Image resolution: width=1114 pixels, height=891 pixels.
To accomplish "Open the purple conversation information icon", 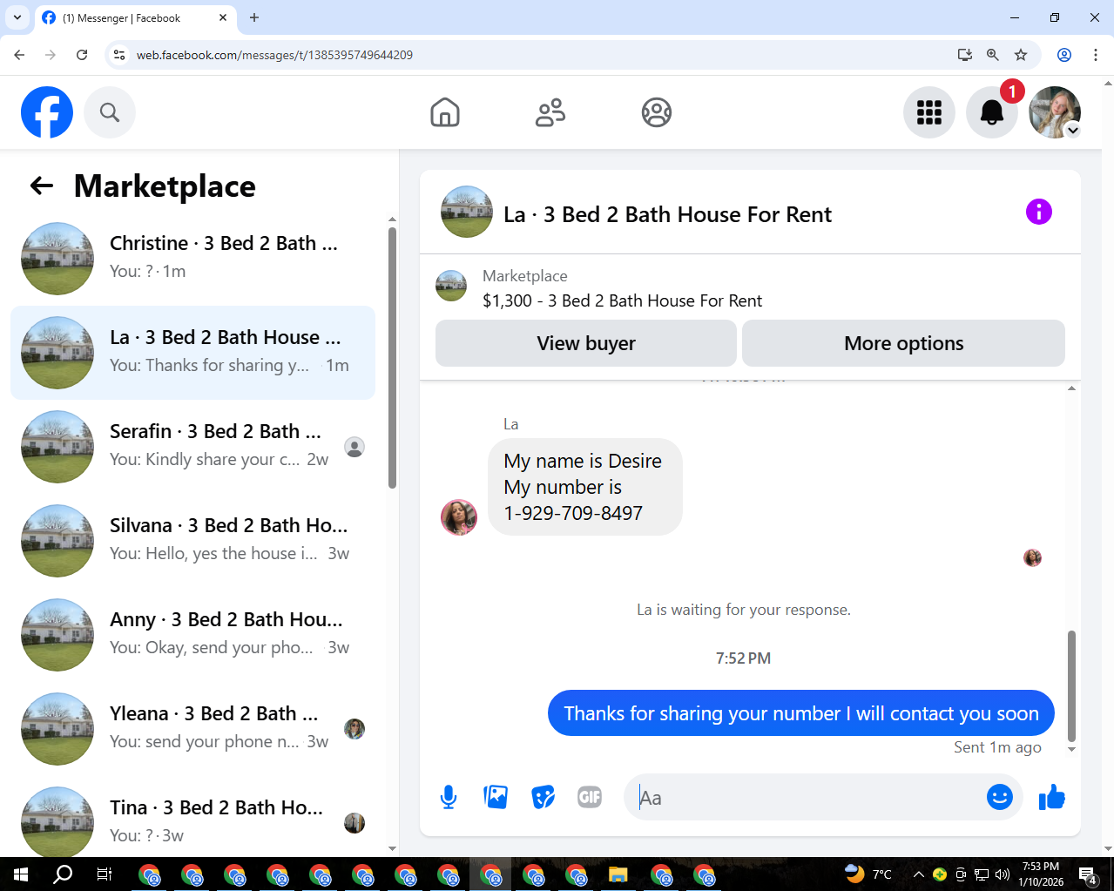I will [x=1039, y=212].
